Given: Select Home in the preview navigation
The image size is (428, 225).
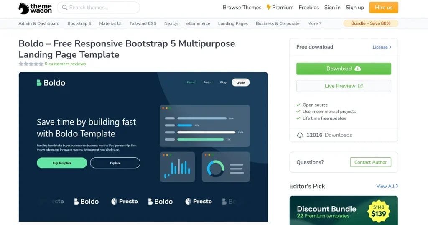Looking at the screenshot, I should (x=191, y=82).
